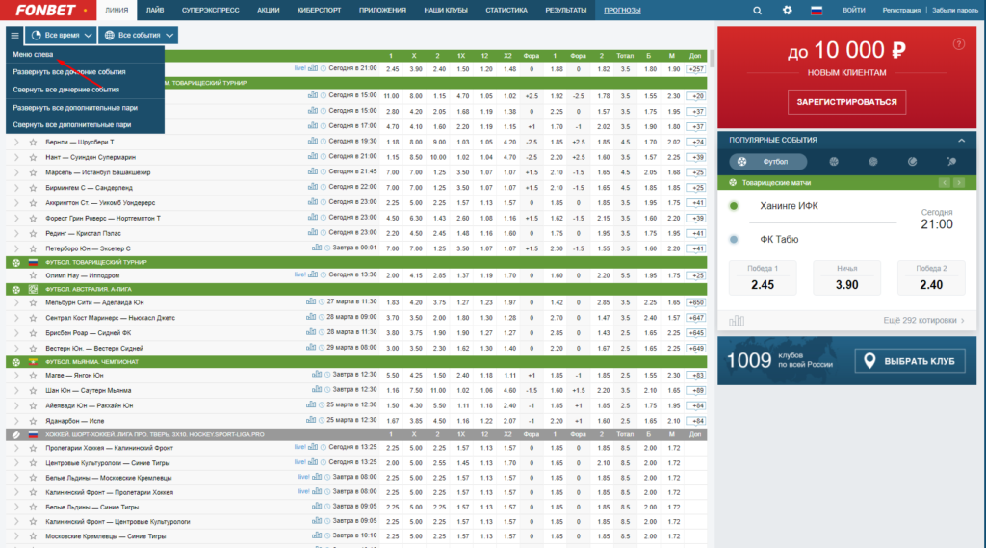Favorite Брисбен Роар — Сидней ФК with star
This screenshot has height=548, width=986.
pos(33,333)
